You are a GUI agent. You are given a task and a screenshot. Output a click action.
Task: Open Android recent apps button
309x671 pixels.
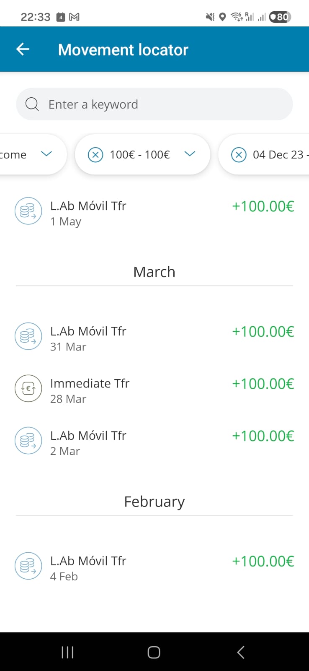tap(67, 652)
